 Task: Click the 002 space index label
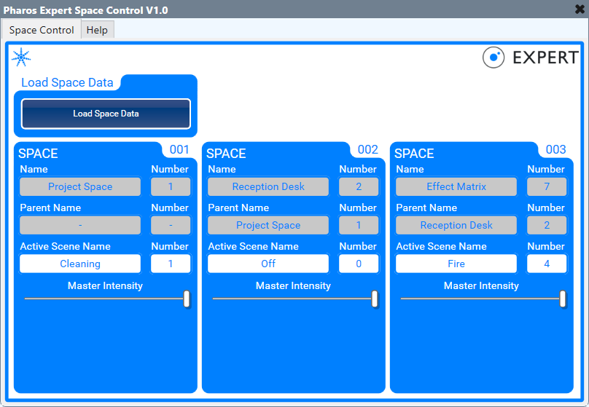pos(367,149)
